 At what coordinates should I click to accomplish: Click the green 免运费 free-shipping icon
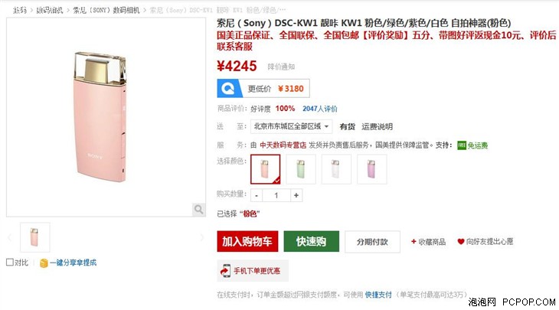coord(462,145)
